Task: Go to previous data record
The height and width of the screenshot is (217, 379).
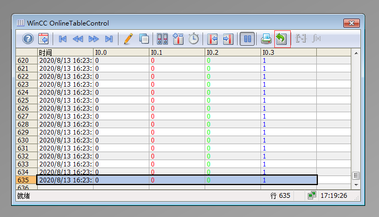Action: tap(78, 39)
